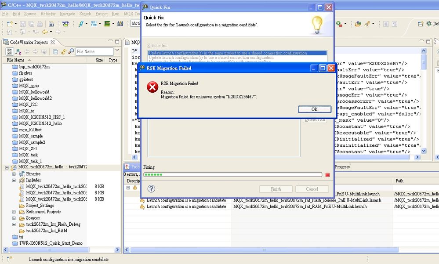The image size is (439, 264).
Task: Click the alphabetical sort icon in Projects panel
Action: (x=18, y=51)
